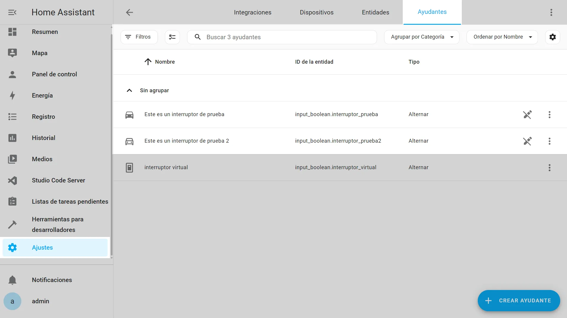Open the top-right overflow menu

551,12
